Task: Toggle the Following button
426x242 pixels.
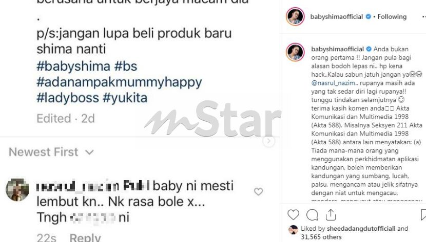Action: tap(392, 17)
